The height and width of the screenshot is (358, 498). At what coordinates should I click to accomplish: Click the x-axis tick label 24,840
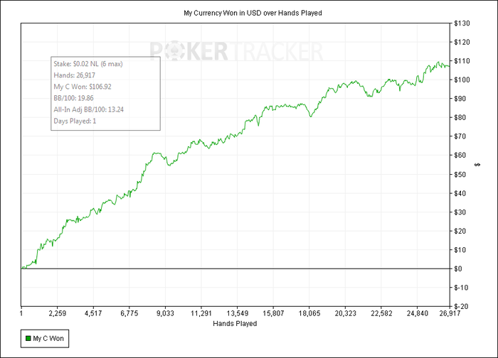pos(418,313)
